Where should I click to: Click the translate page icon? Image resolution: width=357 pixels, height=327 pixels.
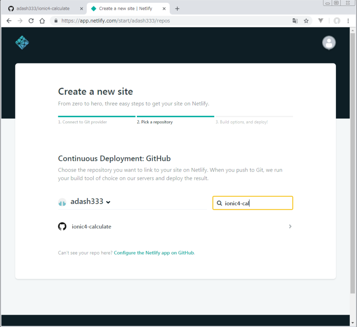pos(295,21)
